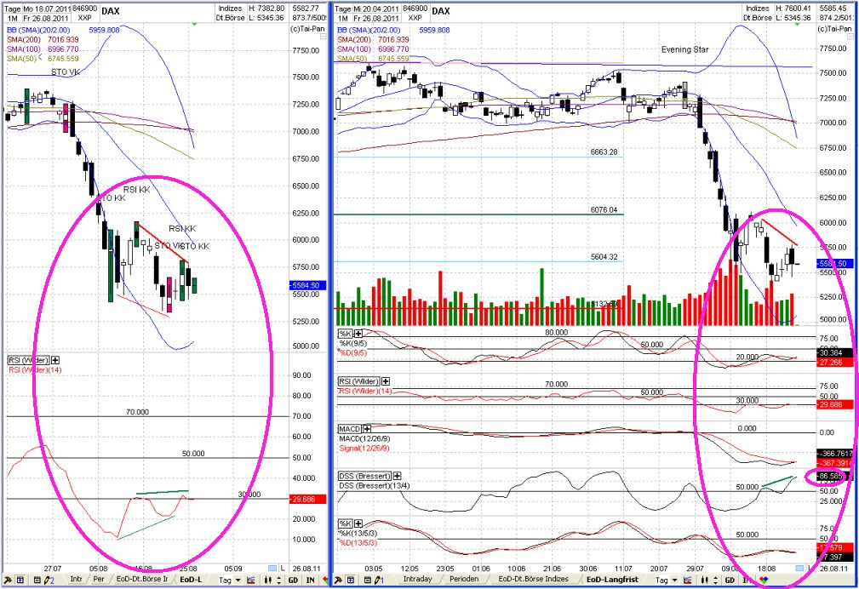Click the calendar icon in the left toolbar
The width and height of the screenshot is (859, 589).
tap(37, 580)
